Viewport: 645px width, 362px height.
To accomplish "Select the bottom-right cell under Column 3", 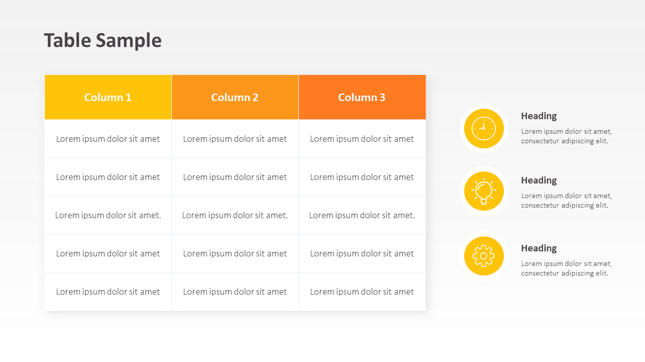I will coord(362,292).
